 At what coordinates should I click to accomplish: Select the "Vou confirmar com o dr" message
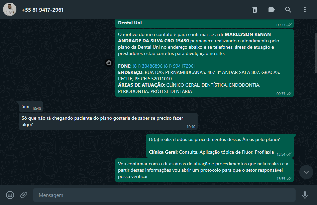(204, 170)
